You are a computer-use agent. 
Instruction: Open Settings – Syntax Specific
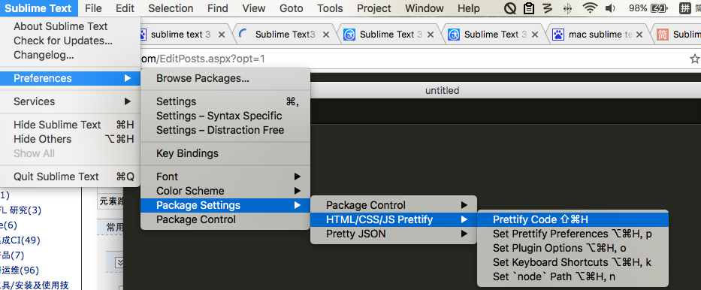[x=225, y=116]
